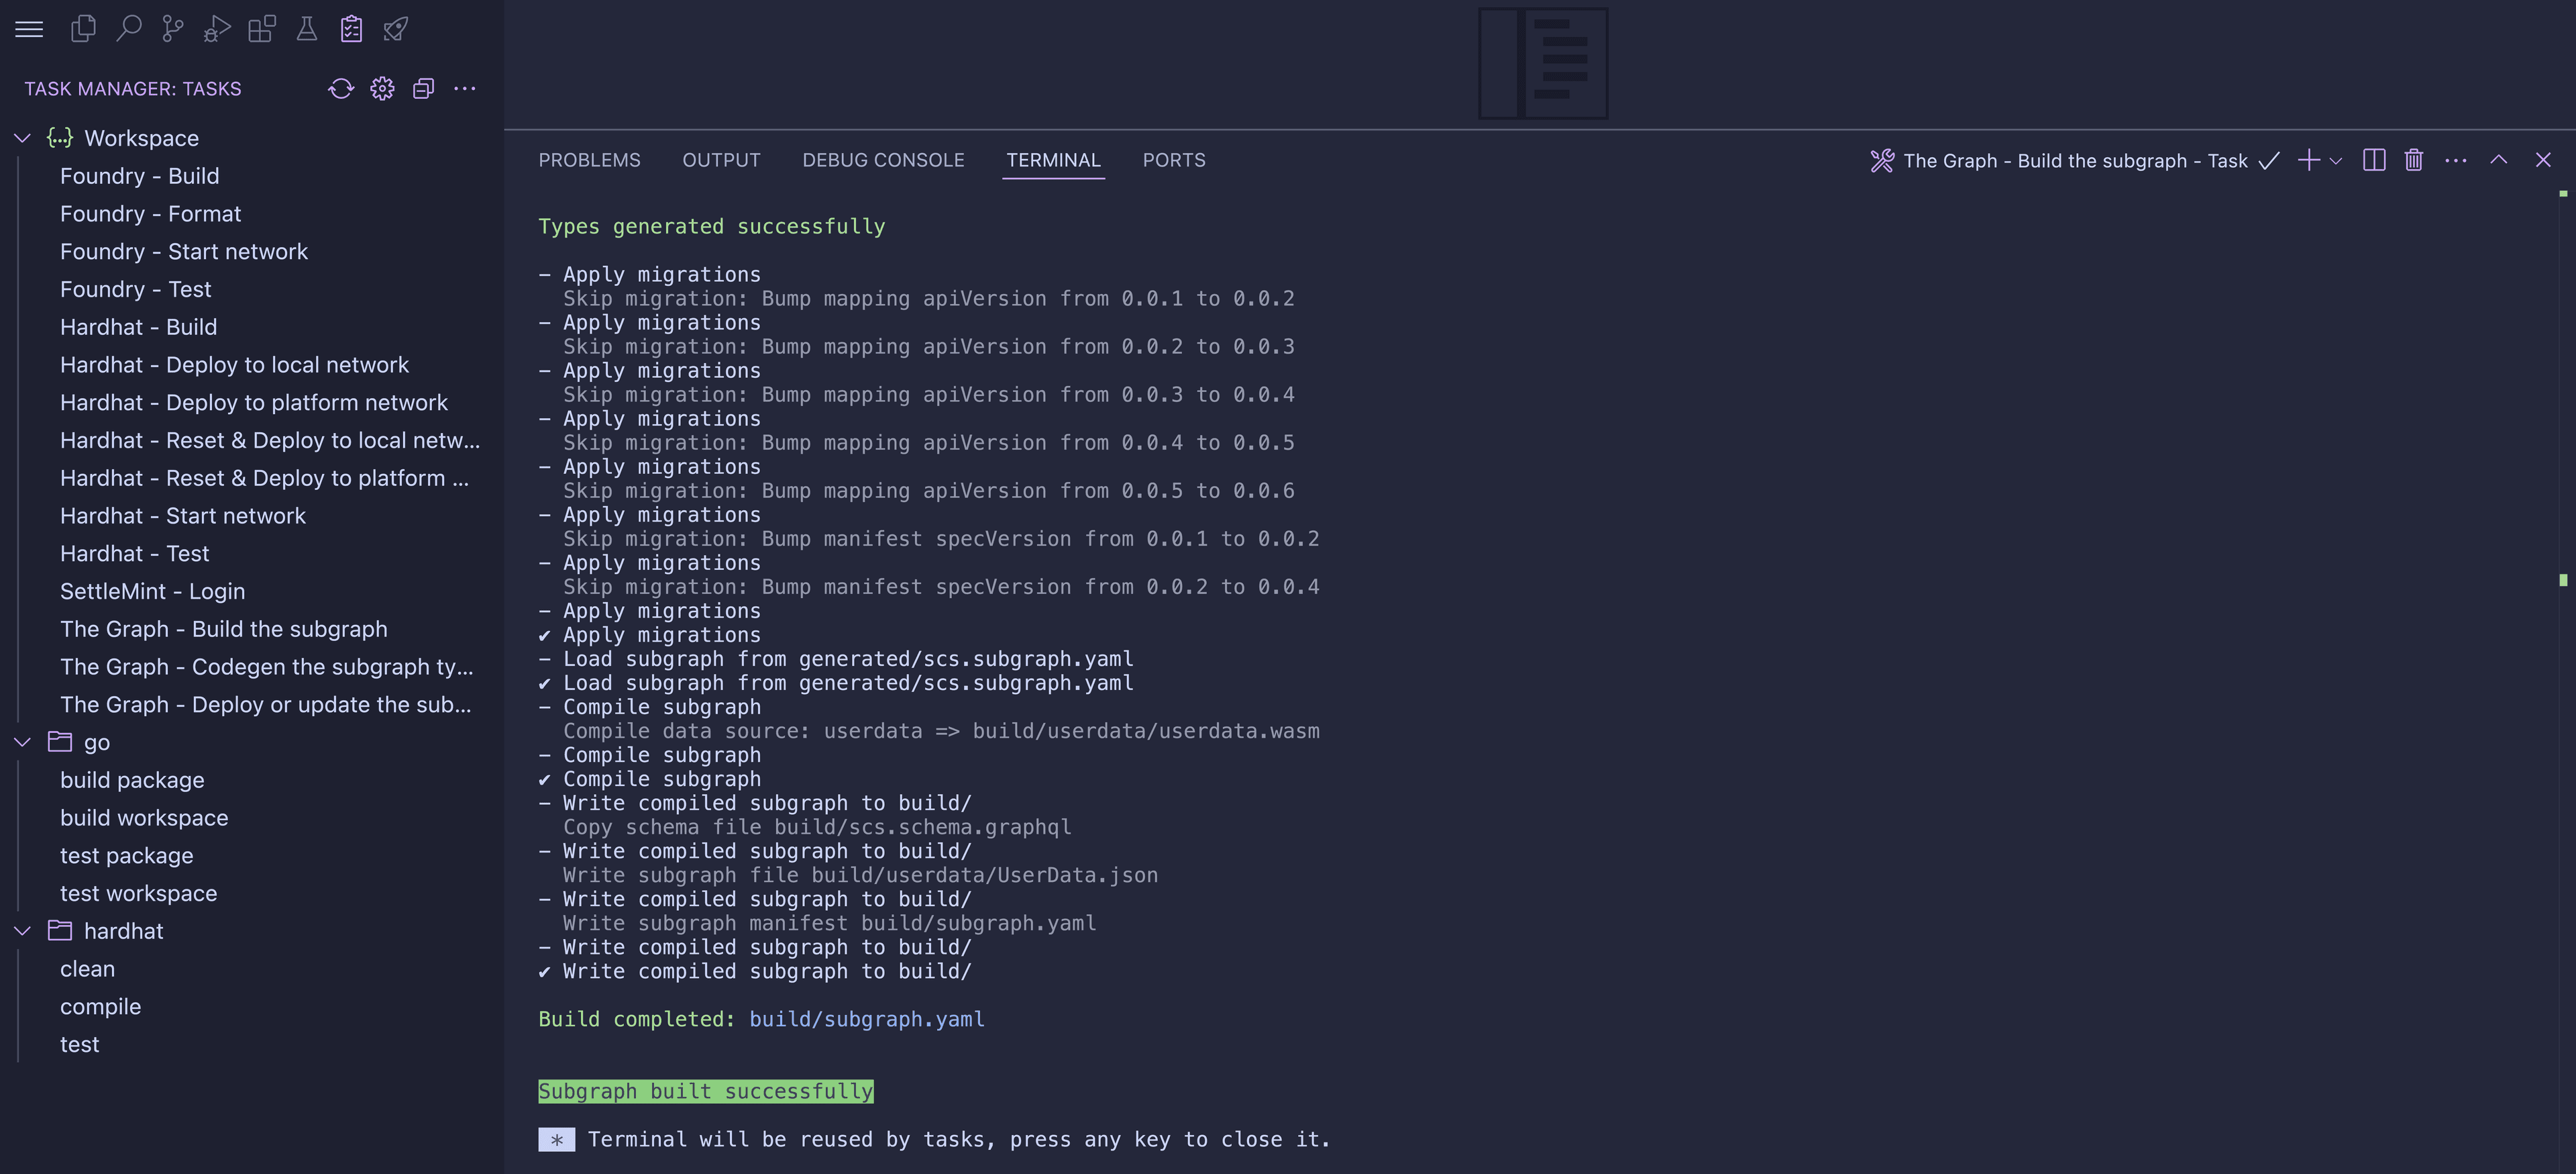This screenshot has width=2576, height=1174.
Task: Open Task Manager settings gear
Action: 382,89
